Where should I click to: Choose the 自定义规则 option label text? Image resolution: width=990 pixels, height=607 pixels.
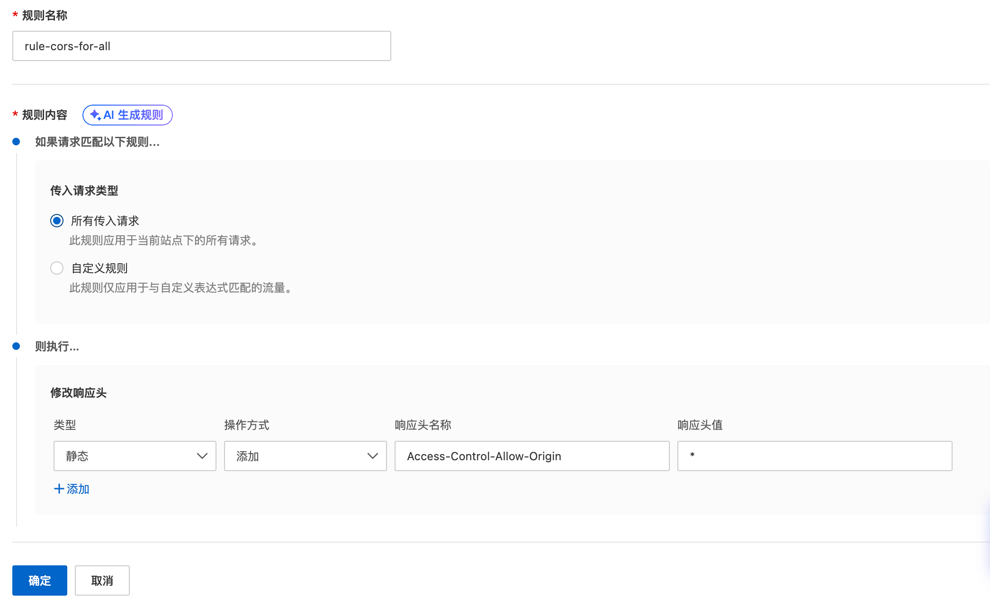click(x=99, y=268)
